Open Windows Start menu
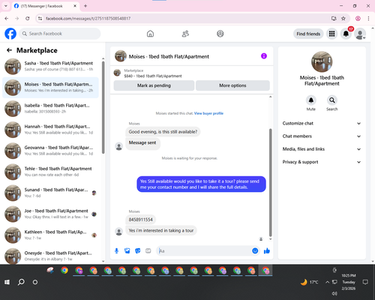This screenshot has height=300, width=375. pos(7,282)
